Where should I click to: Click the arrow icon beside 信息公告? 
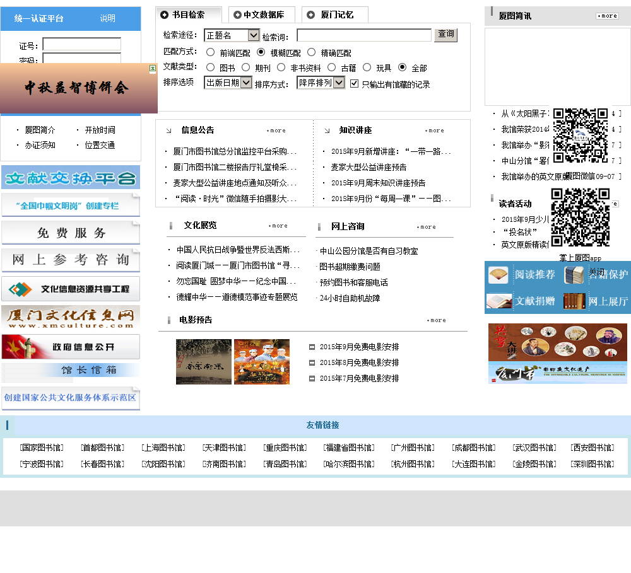coord(168,130)
